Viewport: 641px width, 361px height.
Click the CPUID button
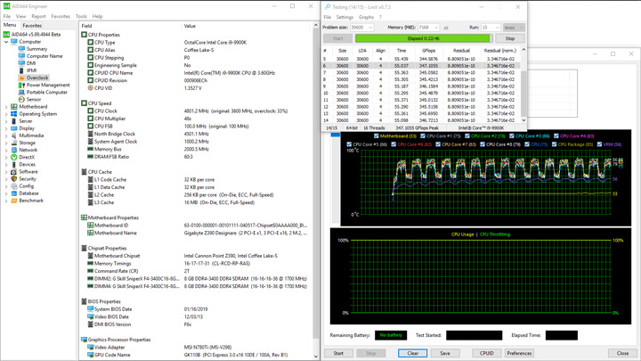point(486,353)
